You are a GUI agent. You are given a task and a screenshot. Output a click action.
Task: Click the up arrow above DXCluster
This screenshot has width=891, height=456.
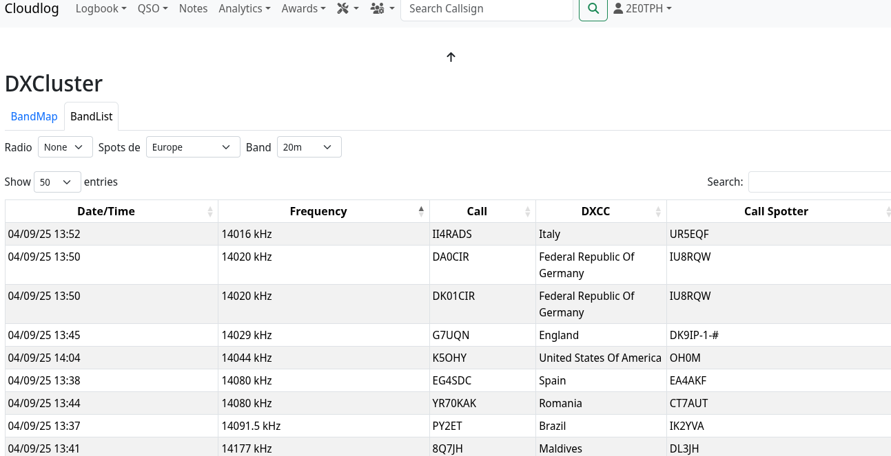click(451, 57)
